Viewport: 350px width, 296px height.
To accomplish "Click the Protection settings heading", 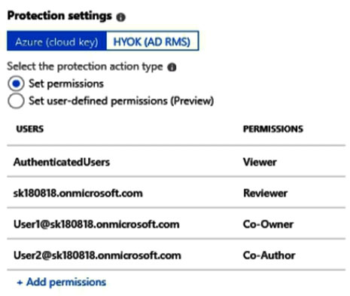I will [x=59, y=16].
